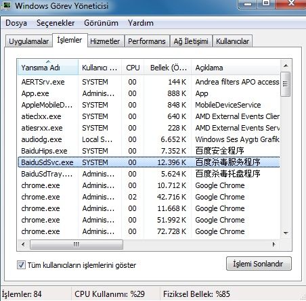The image size is (306, 301).
Task: Select the atiesrxx.exe process
Action: pos(149,128)
